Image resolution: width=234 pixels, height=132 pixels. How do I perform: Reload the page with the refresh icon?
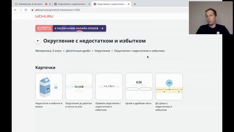click(26, 10)
